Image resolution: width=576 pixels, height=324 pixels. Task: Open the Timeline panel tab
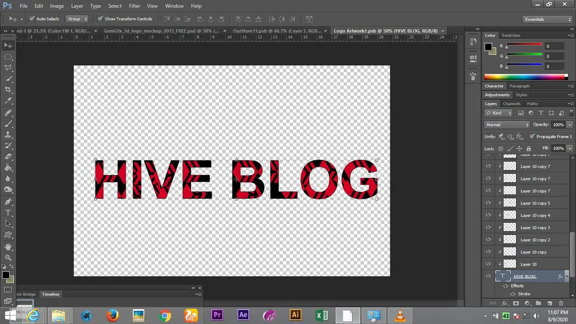[x=51, y=294]
